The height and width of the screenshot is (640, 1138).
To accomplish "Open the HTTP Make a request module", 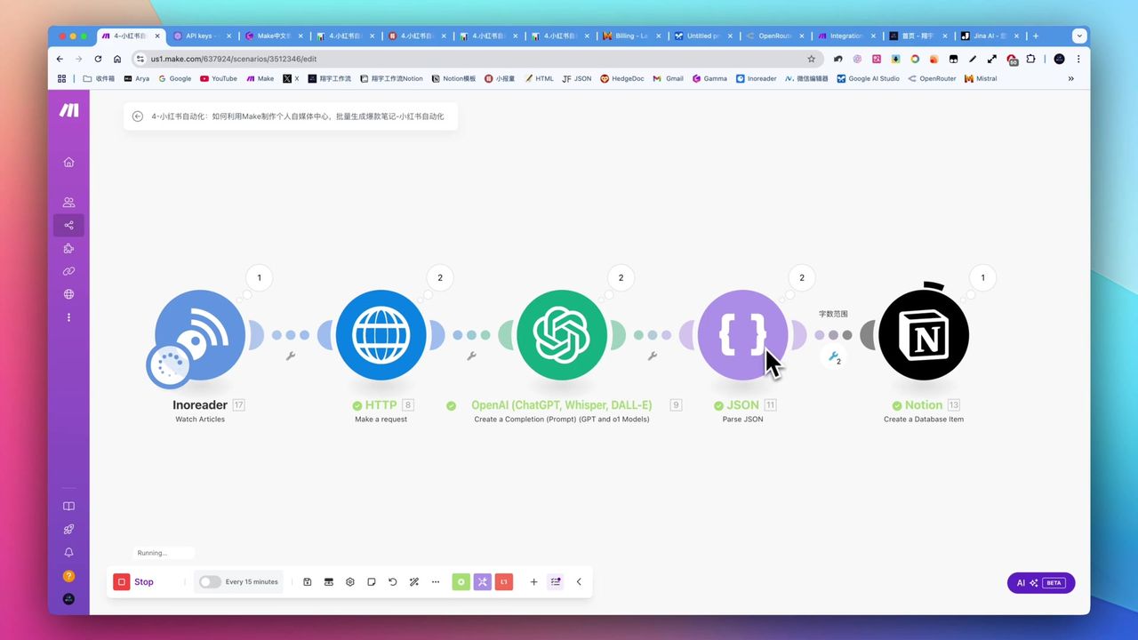I will [x=381, y=335].
